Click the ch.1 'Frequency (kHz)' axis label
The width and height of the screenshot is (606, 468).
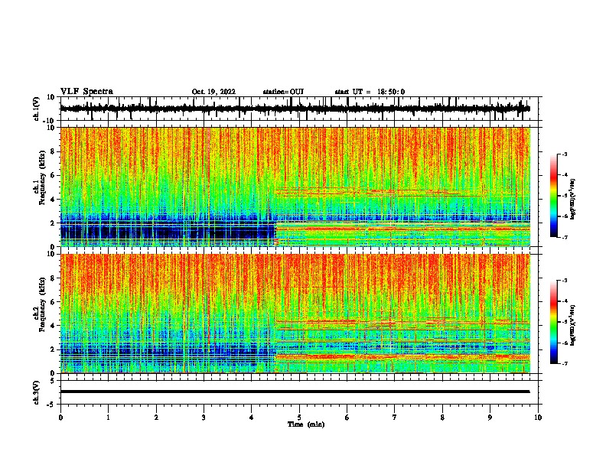coord(43,178)
